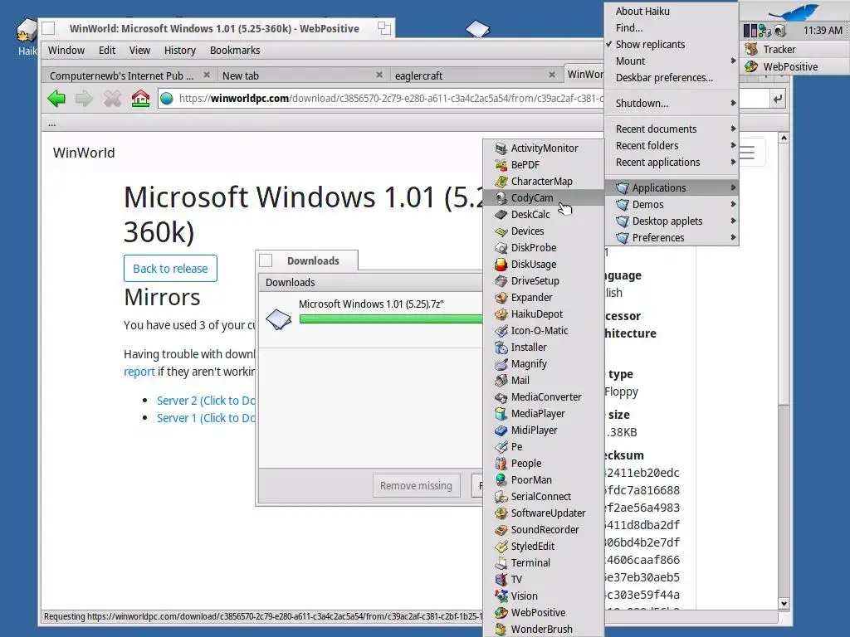Choose Find... in Deskbar menu
850x637 pixels.
click(672, 27)
